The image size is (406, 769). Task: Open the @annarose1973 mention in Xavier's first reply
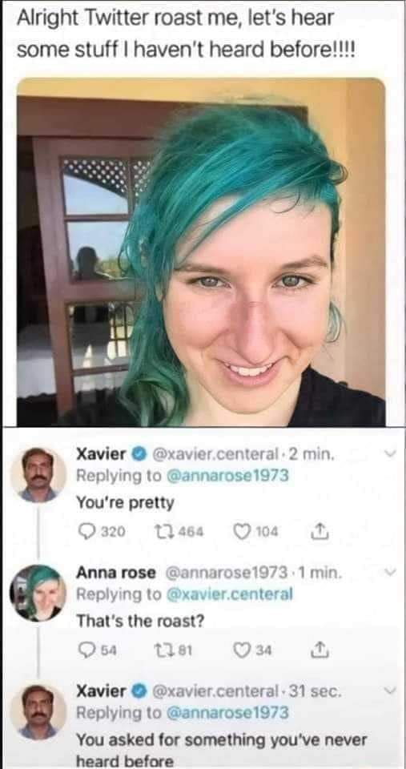click(228, 476)
